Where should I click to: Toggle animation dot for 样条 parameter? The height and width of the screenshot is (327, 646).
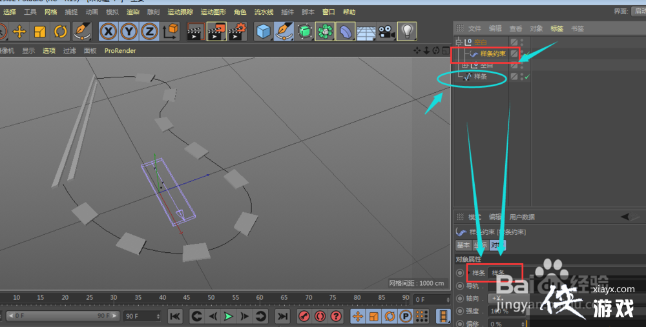coord(460,273)
